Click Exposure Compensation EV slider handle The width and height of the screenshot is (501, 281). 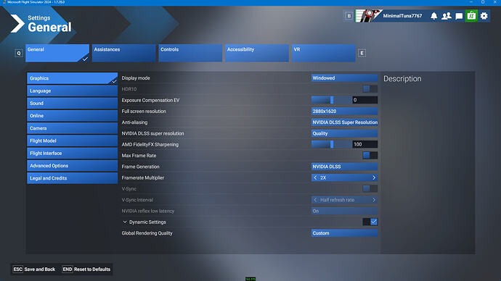click(332, 100)
